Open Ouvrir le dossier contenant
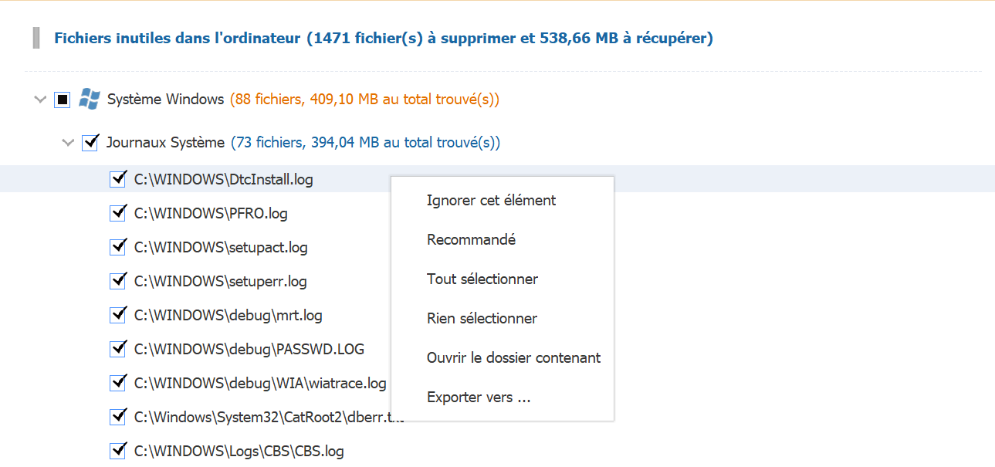This screenshot has height=467, width=995. (513, 357)
